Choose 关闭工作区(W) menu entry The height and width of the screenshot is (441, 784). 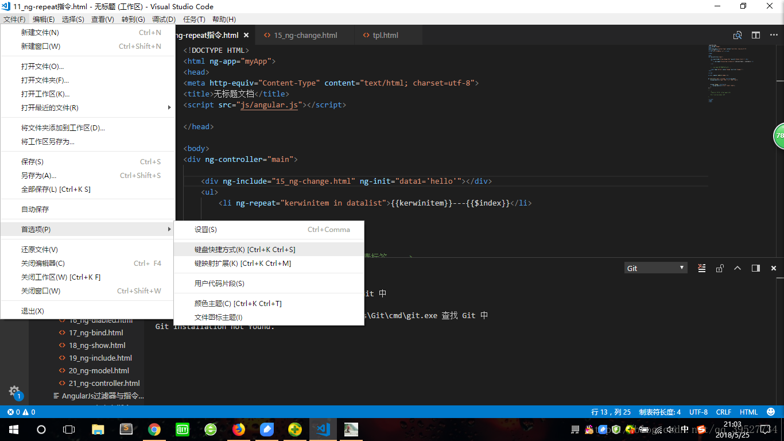pos(87,277)
